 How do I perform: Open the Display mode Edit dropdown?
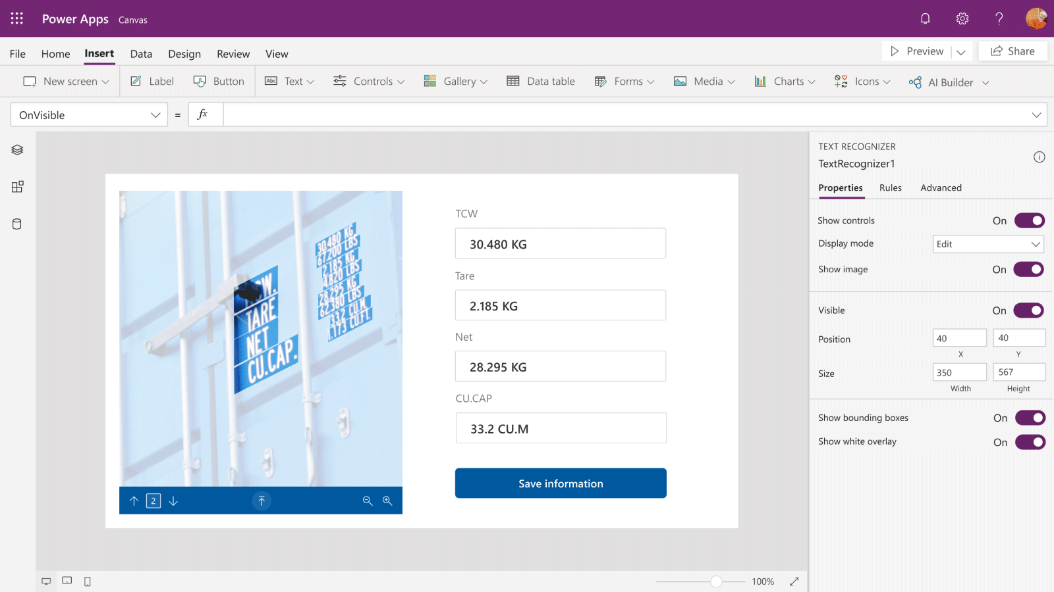[x=988, y=244]
